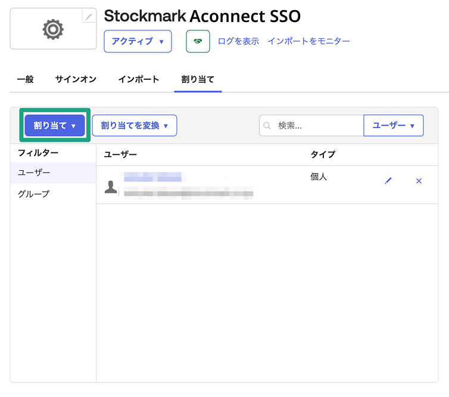This screenshot has height=397, width=449.
Task: Edit the user assignment with pencil icon
Action: pos(388,181)
